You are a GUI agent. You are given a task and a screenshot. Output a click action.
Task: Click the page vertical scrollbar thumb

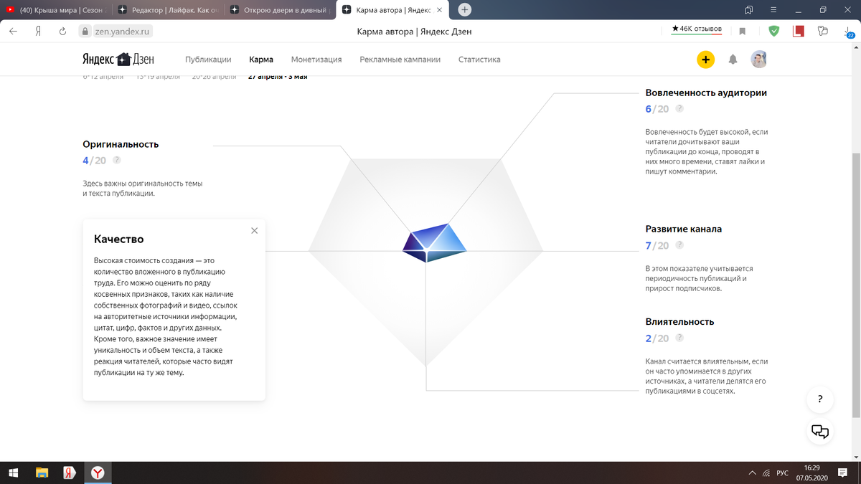tap(856, 285)
